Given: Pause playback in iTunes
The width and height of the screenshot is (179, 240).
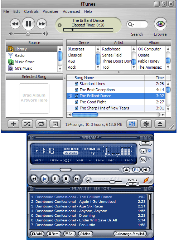Looking at the screenshot, I should click(28, 24).
